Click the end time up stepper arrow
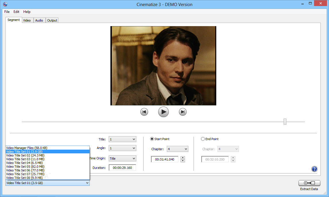The height and width of the screenshot is (197, 329). tap(233, 158)
